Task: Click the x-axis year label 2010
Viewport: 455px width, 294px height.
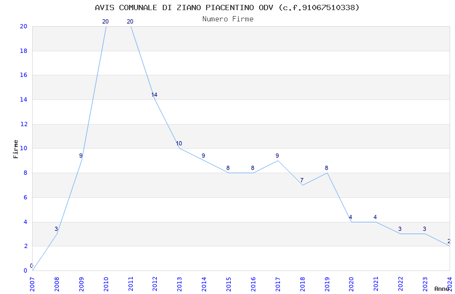Action: (x=106, y=284)
